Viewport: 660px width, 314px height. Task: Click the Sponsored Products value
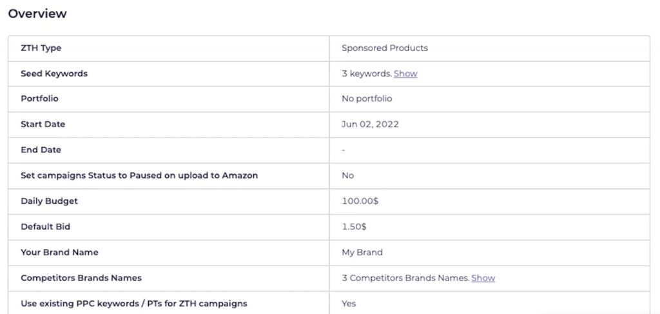click(385, 48)
